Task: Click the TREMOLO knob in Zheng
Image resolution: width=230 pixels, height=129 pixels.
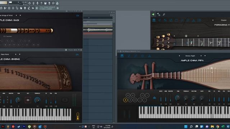Action: point(37,100)
